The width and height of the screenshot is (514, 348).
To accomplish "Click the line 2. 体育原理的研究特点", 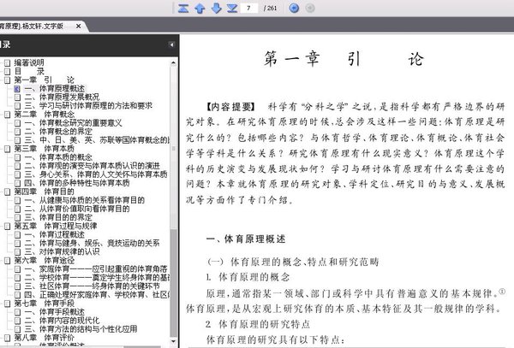I will [x=258, y=324].
